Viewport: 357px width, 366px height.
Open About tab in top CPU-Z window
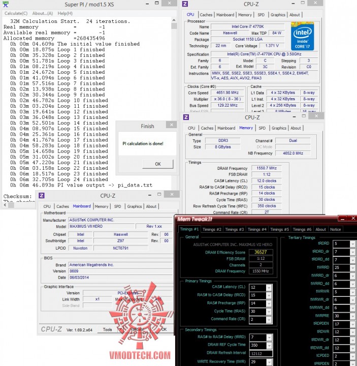click(x=295, y=15)
